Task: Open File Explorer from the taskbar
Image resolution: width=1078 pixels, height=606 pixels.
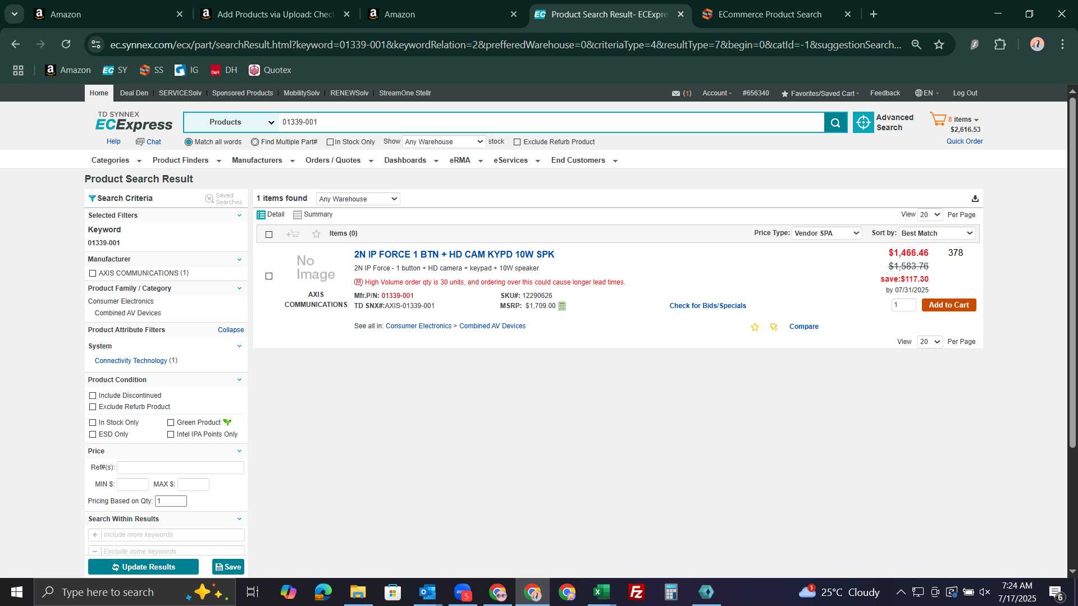Action: (x=358, y=592)
